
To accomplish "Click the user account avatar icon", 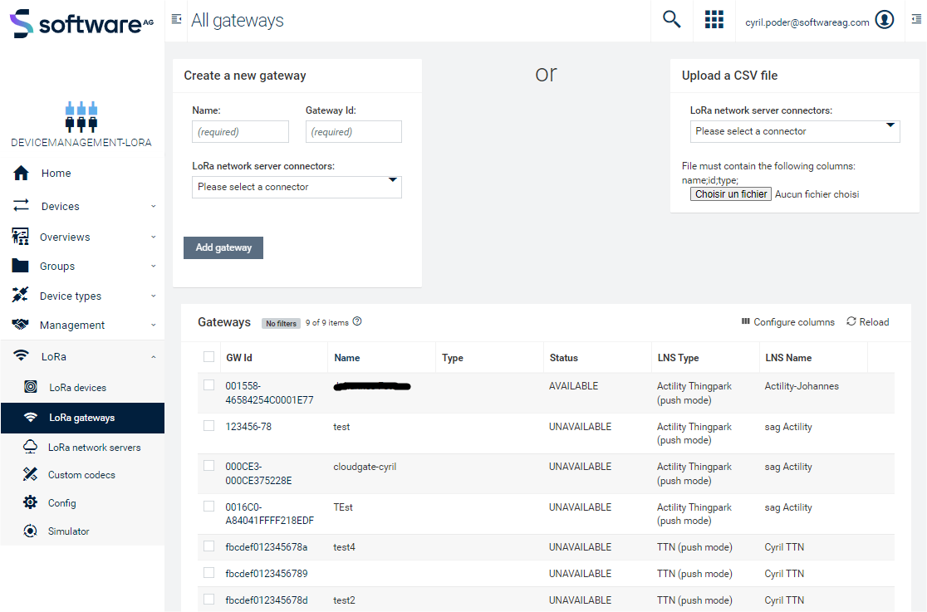I will [x=885, y=21].
